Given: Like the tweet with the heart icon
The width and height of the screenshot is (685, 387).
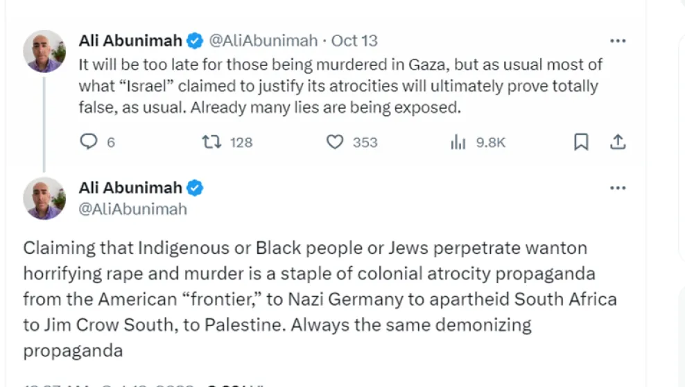Looking at the screenshot, I should tap(335, 142).
